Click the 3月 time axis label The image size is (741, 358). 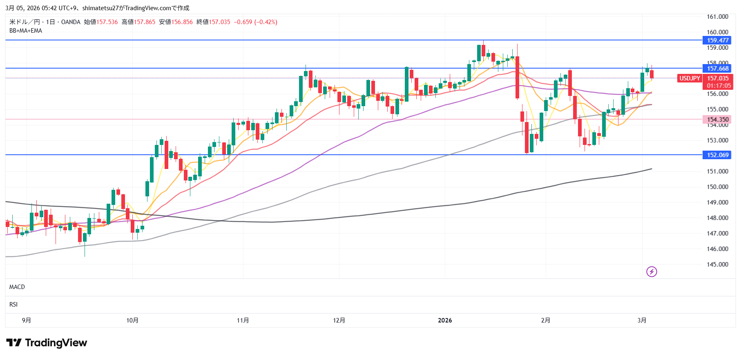tap(642, 320)
